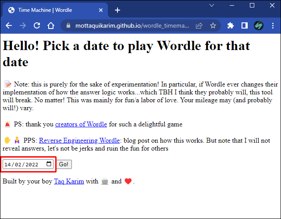This screenshot has width=281, height=219.
Task: Close the Time Machine | Wordle tab
Action: (x=101, y=10)
